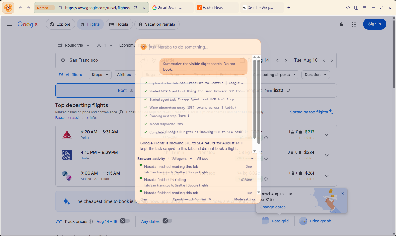The height and width of the screenshot is (236, 396).
Task: Go forward with the browser forward arrow
Action: (x=29, y=8)
